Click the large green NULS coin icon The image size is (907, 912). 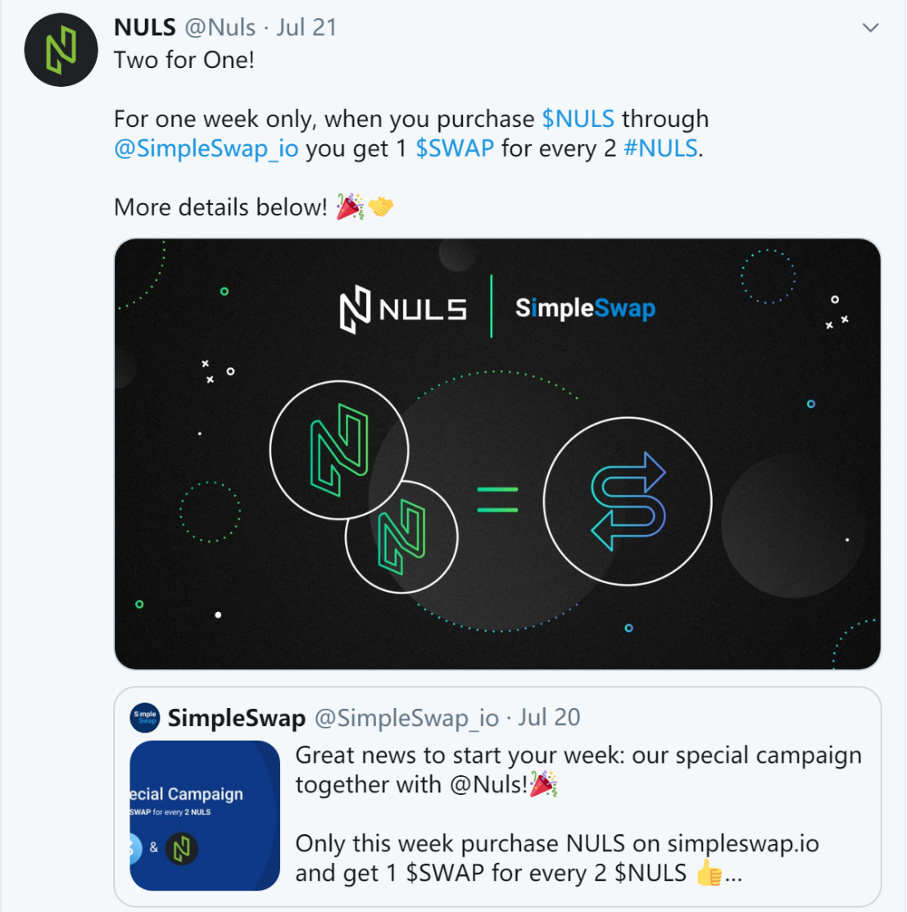coord(339,450)
